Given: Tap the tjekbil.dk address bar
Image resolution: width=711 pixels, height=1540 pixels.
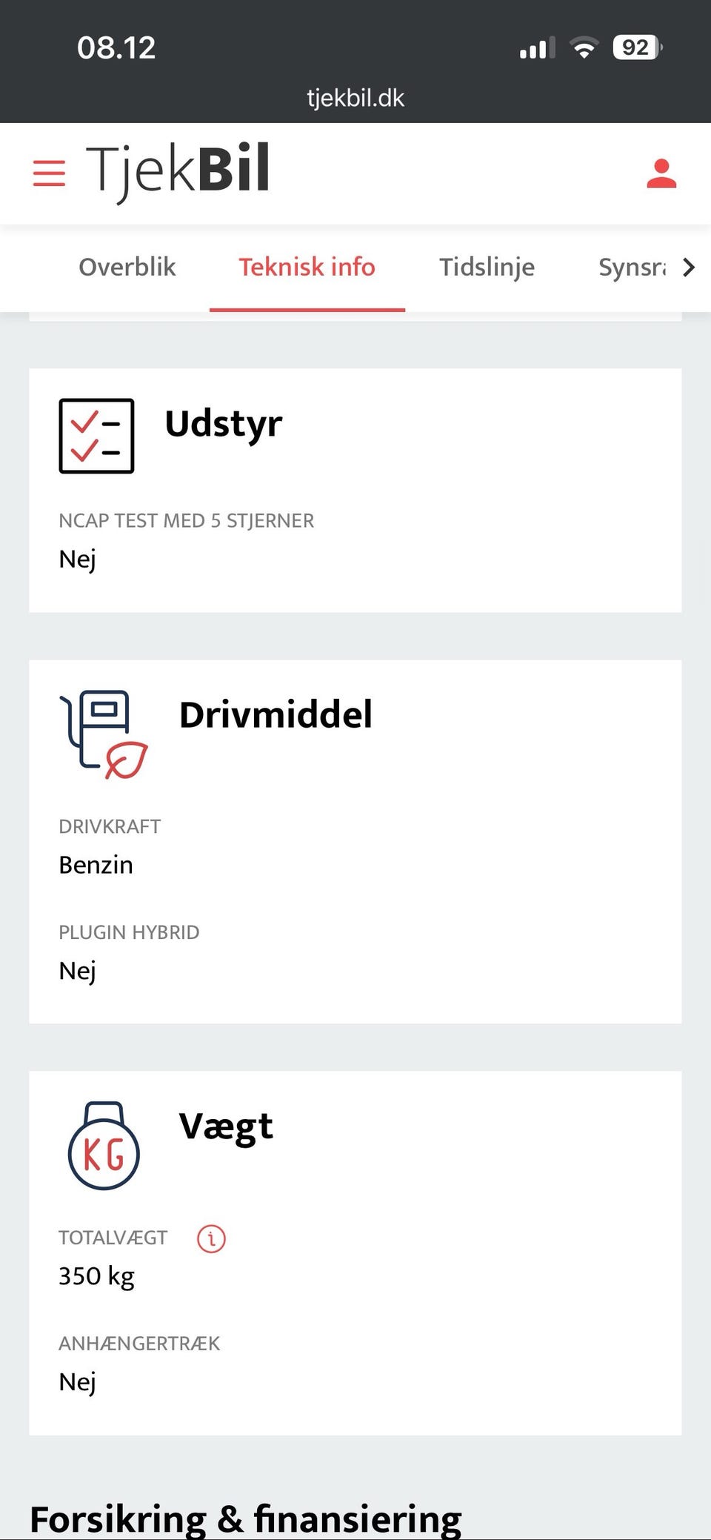Looking at the screenshot, I should [355, 98].
